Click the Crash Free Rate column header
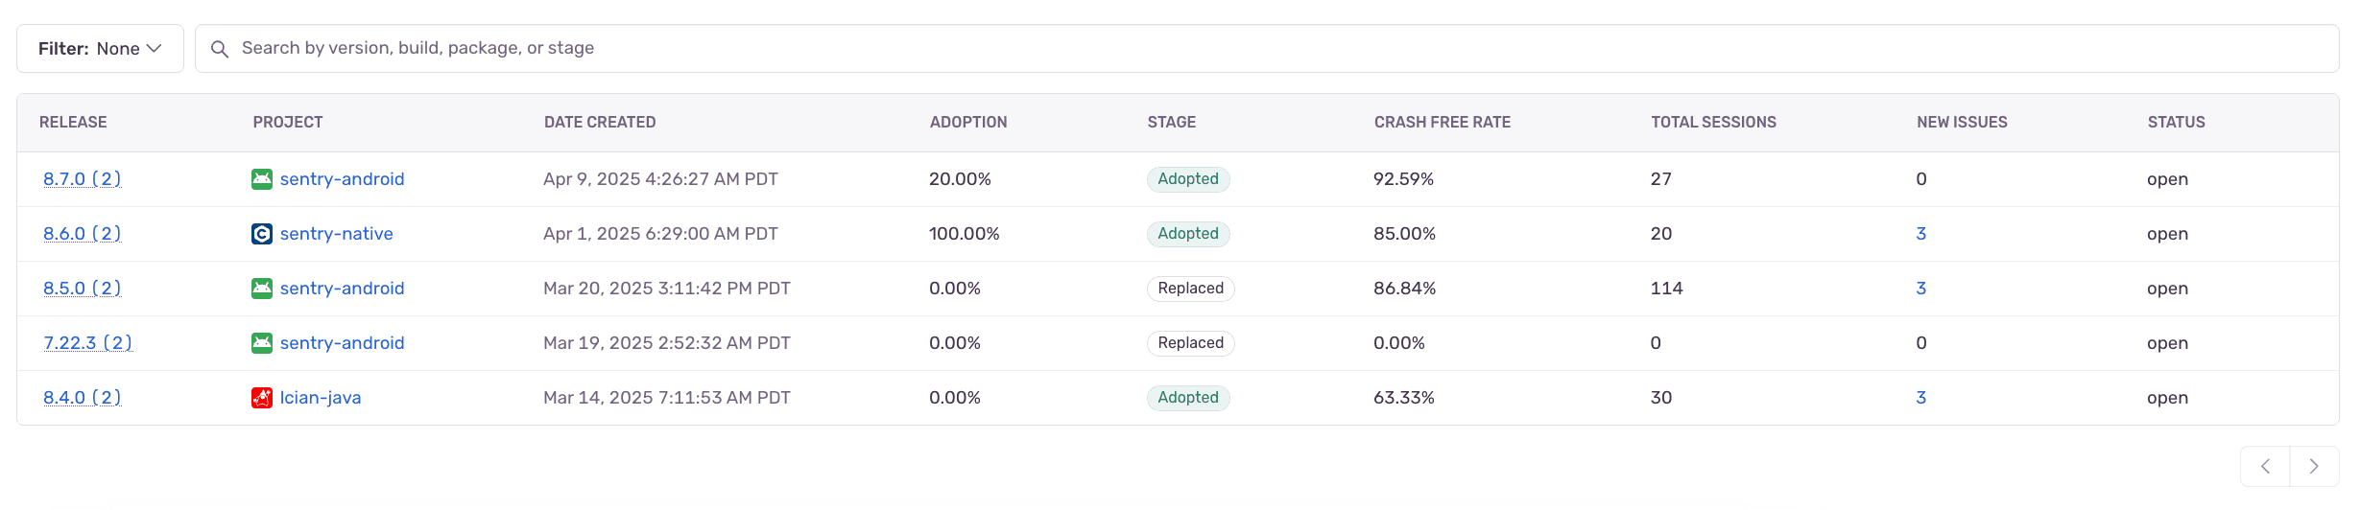 click(1442, 123)
